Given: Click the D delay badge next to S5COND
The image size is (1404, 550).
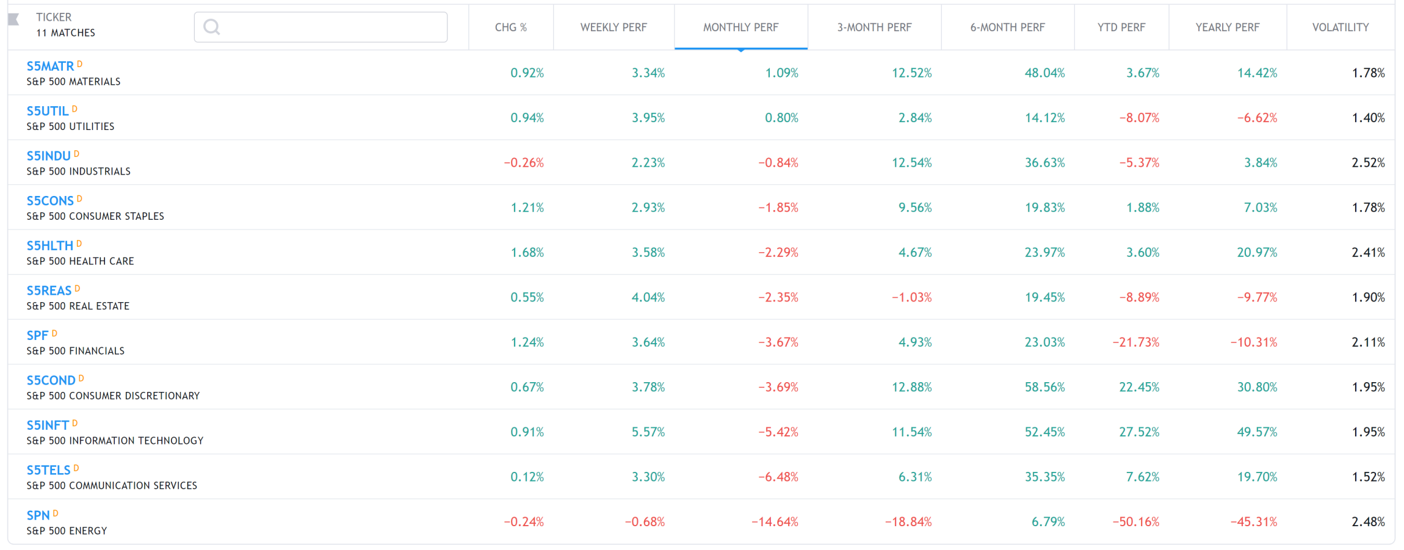Looking at the screenshot, I should coord(81,378).
